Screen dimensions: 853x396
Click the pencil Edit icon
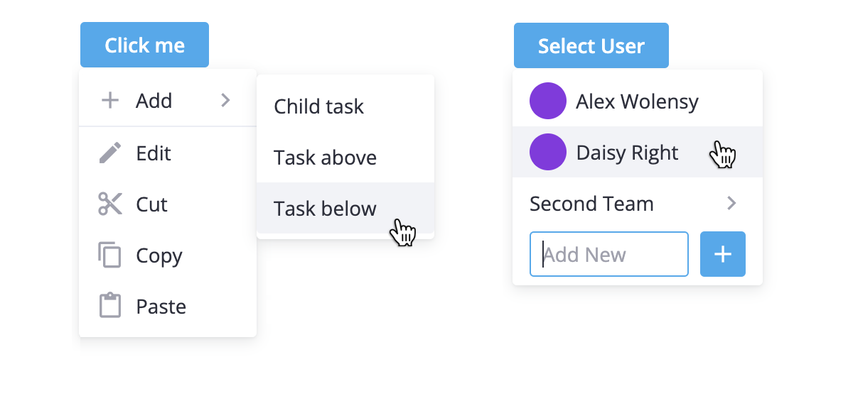[x=110, y=153]
